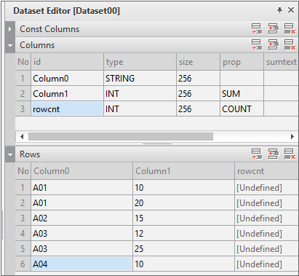Image resolution: width=299 pixels, height=276 pixels.
Task: Collapse the Columns section
Action: point(10,45)
